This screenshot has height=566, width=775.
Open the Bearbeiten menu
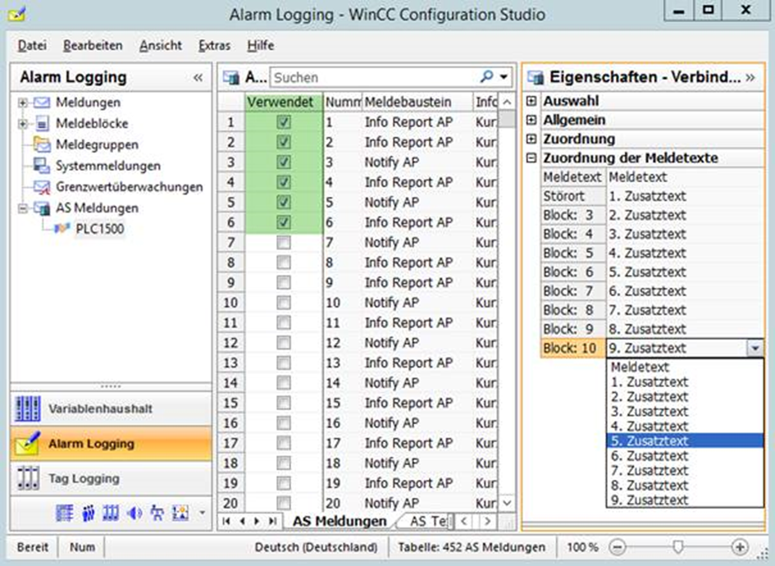tap(93, 45)
